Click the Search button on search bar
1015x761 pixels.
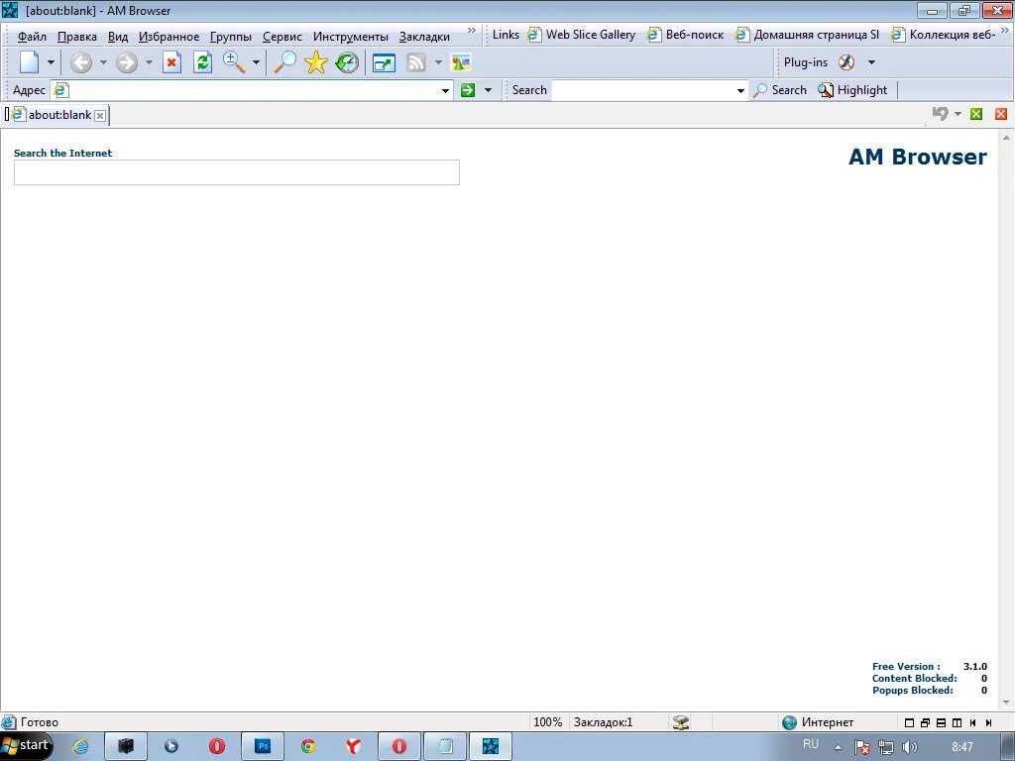click(780, 90)
